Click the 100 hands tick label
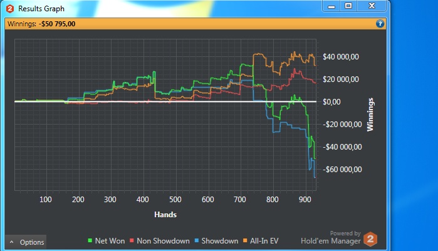 point(46,200)
